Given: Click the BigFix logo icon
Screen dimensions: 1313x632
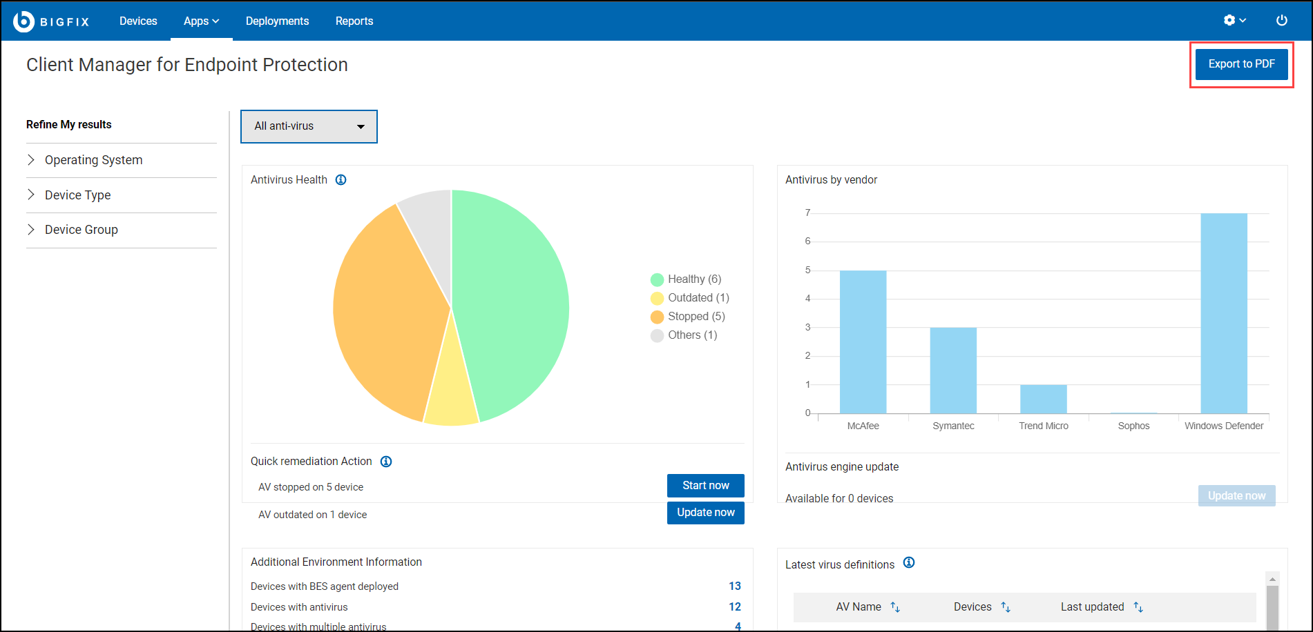Looking at the screenshot, I should tap(23, 21).
